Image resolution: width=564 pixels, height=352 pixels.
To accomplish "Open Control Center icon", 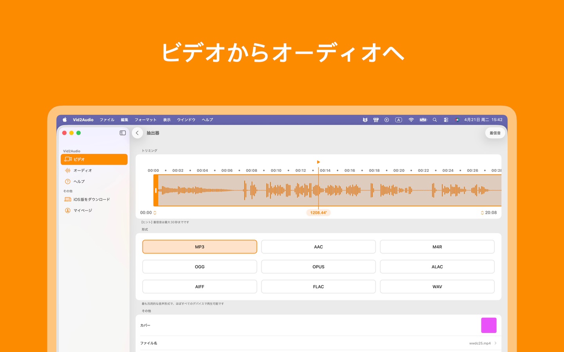I will [x=446, y=120].
